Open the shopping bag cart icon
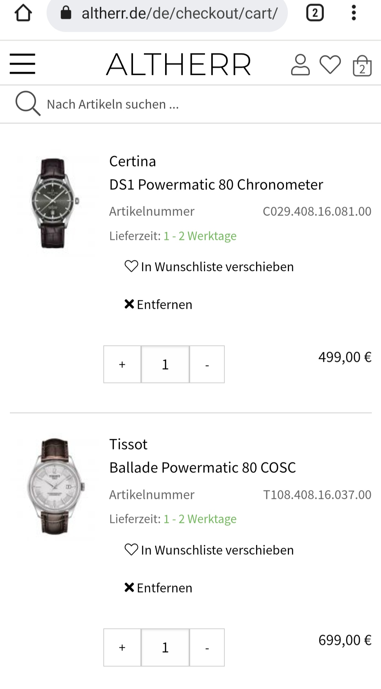 pos(362,66)
